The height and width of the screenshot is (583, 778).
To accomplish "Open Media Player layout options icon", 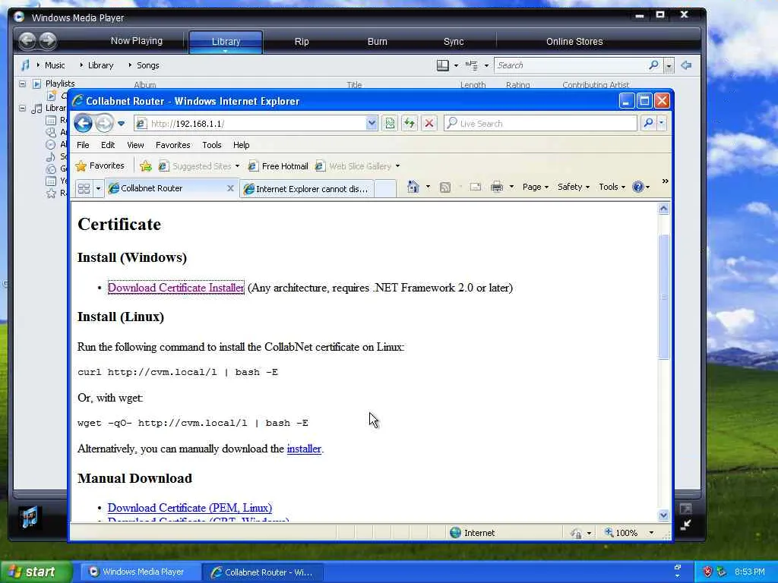I will pyautogui.click(x=443, y=65).
